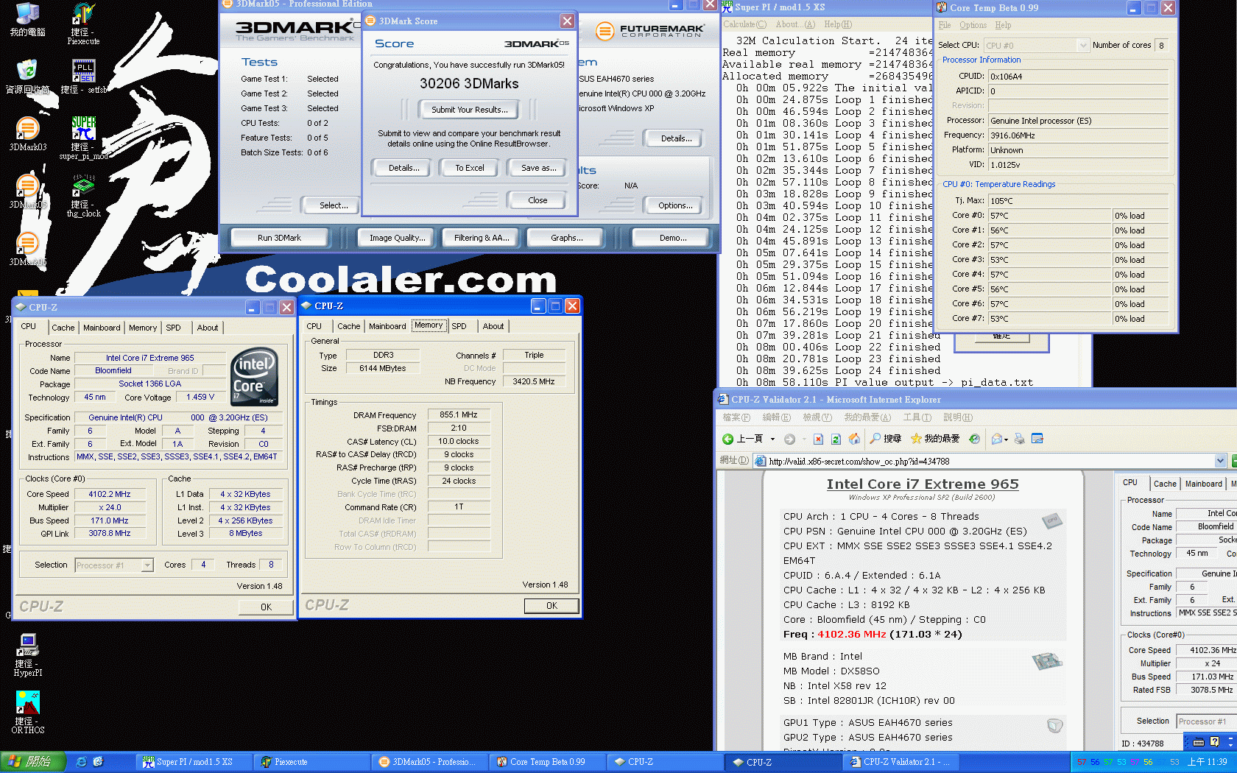Switch to SPD tab in left CPU-Z
This screenshot has height=773, width=1237.
tap(173, 328)
